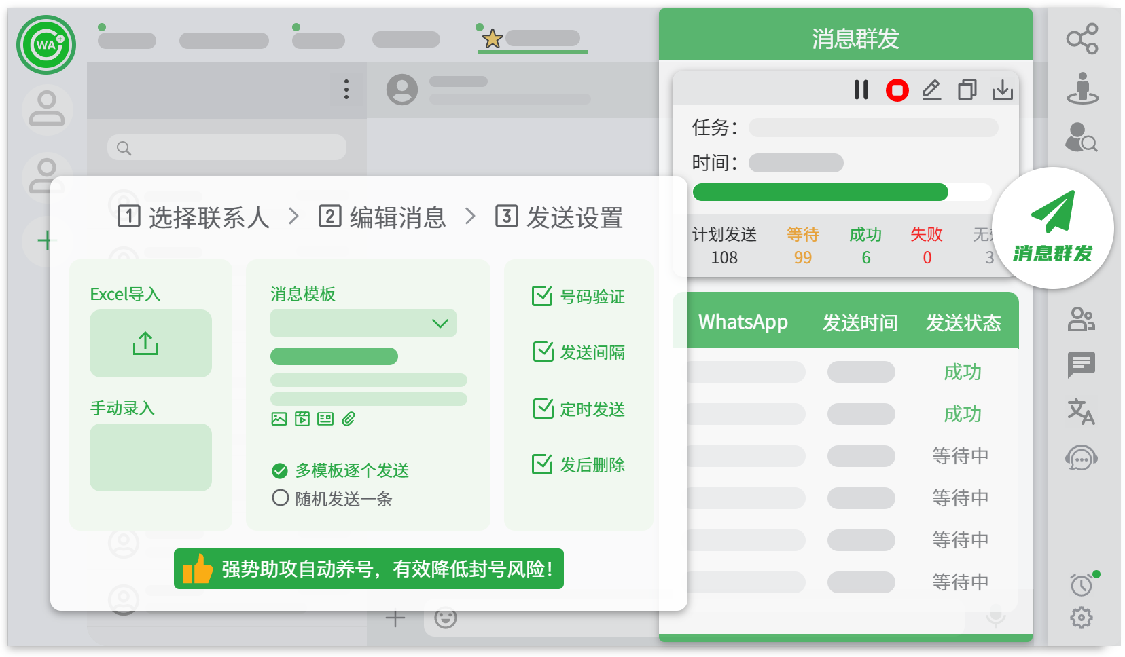Click the 消息群发 panel title
The image size is (1125, 657).
point(856,39)
